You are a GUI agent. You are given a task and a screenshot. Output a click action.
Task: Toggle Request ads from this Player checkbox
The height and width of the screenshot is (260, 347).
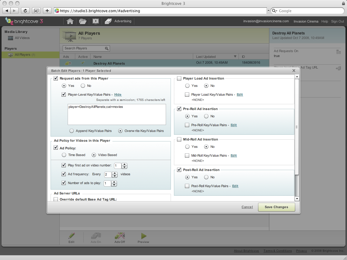tap(56, 78)
